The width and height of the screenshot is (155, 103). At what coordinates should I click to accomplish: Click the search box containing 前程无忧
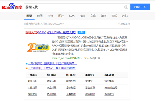pyautogui.click(x=77, y=7)
